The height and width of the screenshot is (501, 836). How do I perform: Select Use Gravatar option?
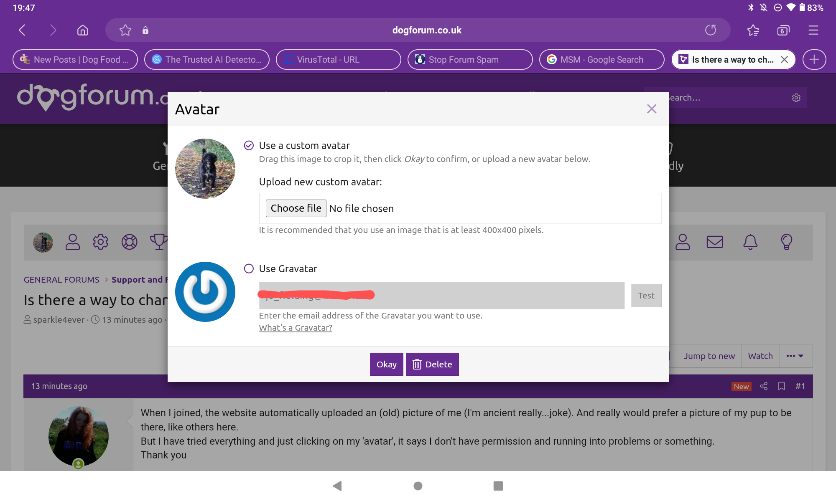(249, 268)
